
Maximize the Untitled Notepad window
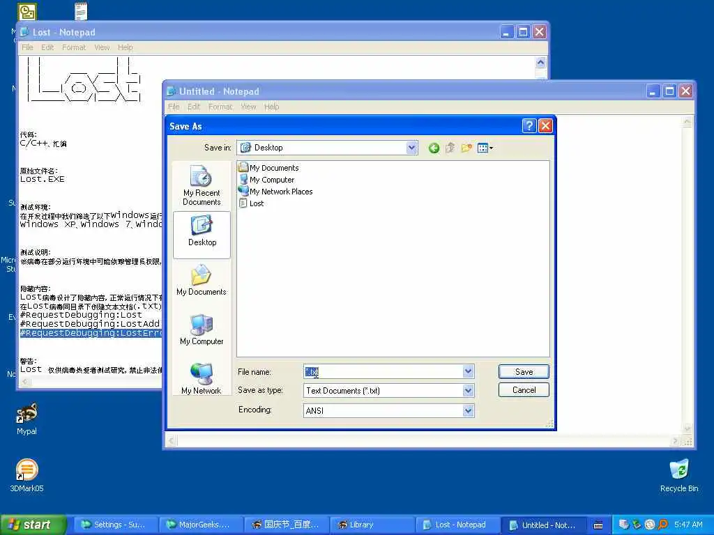pyautogui.click(x=669, y=91)
